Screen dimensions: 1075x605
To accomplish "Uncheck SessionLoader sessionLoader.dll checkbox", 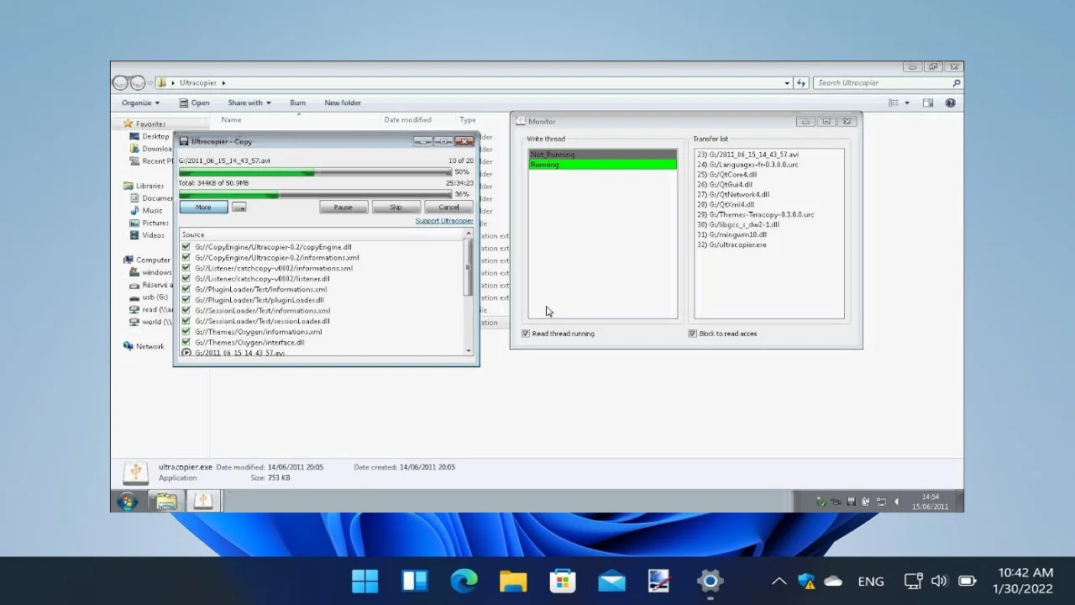I will point(186,321).
